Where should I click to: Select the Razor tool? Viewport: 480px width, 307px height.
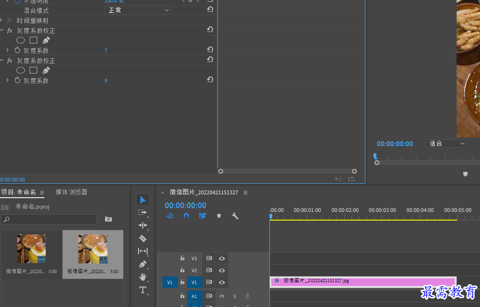[143, 238]
